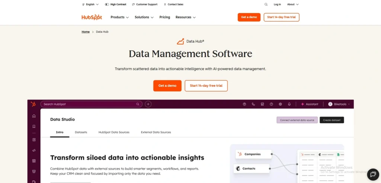Switch to the Datasets tab
This screenshot has width=381, height=183.
pos(81,133)
